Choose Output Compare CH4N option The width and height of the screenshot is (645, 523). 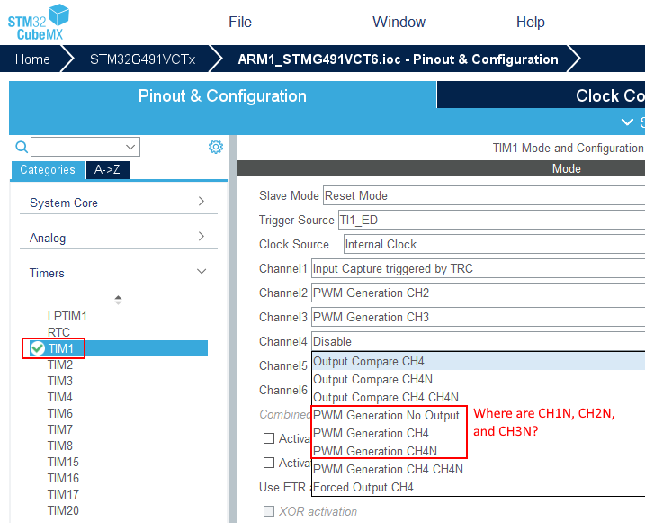tap(479, 379)
